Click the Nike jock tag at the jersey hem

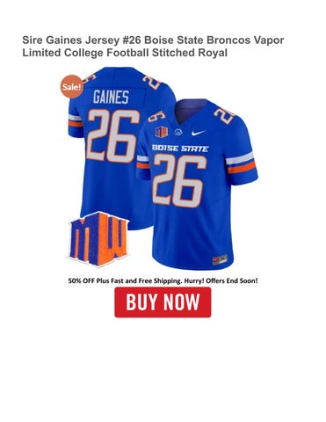220,259
